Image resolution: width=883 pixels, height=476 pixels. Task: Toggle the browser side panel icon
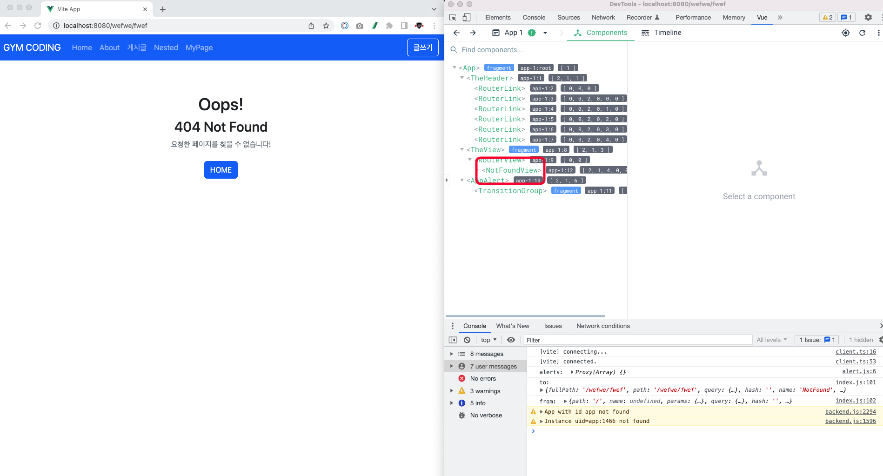404,26
